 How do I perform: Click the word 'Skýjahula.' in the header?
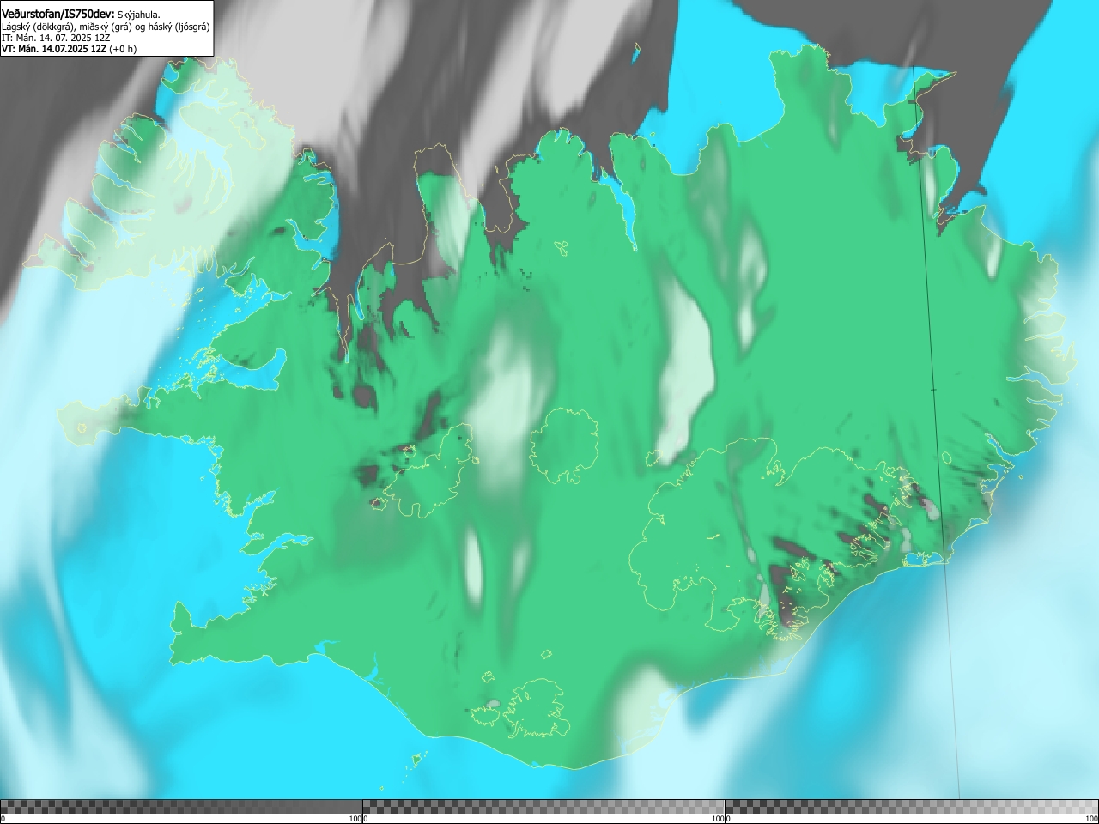tap(139, 15)
